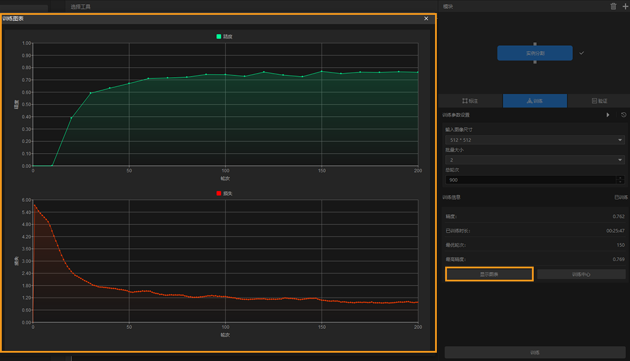This screenshot has width=630, height=361.
Task: Increase 总轮次 with the up stepper arrow
Action: click(621, 178)
